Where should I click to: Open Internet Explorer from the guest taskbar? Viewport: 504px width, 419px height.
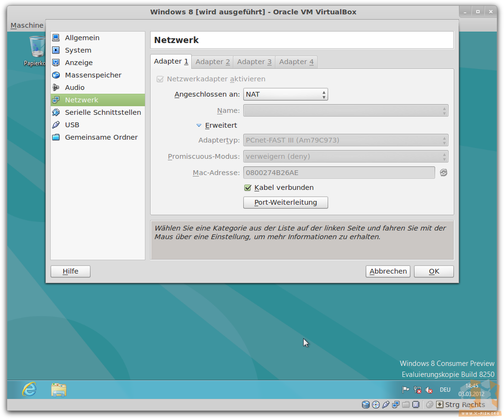coord(29,389)
